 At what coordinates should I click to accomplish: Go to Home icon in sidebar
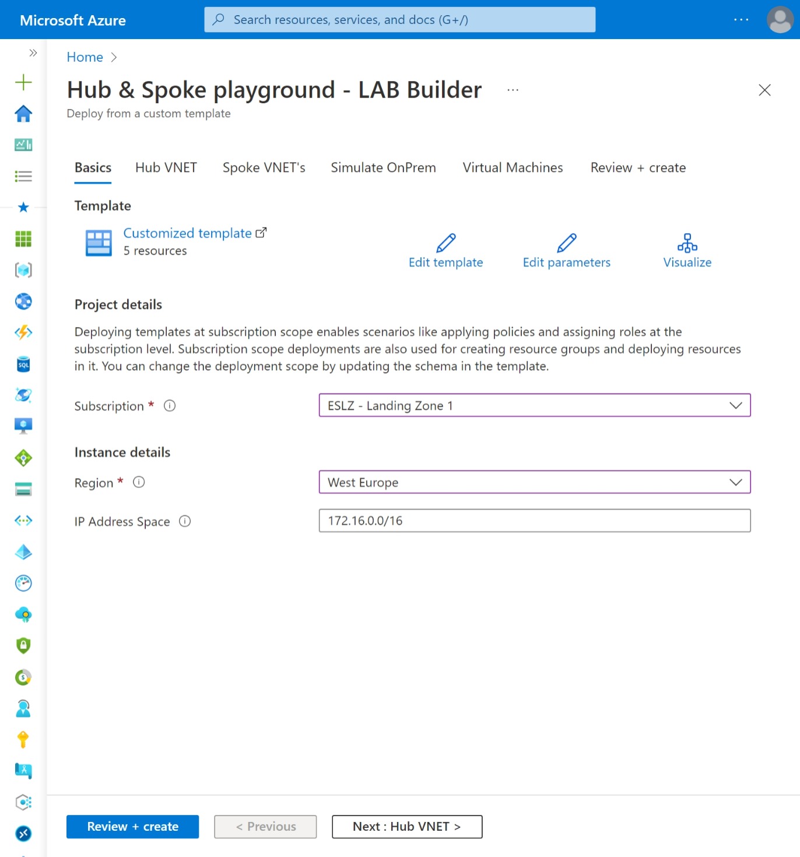pos(23,114)
